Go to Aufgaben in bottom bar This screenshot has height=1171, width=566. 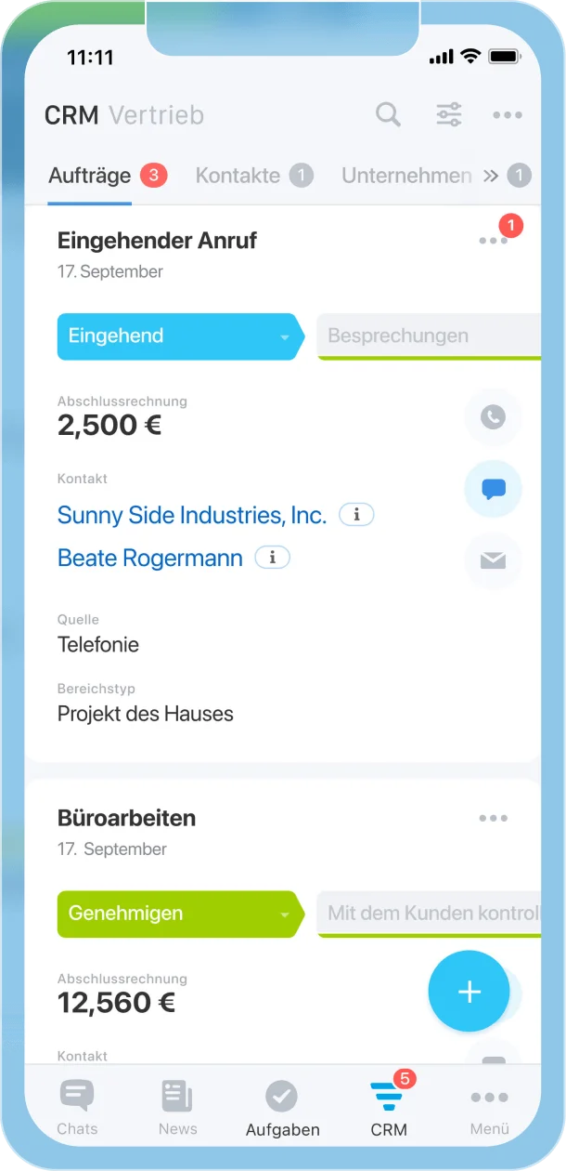pyautogui.click(x=283, y=1109)
